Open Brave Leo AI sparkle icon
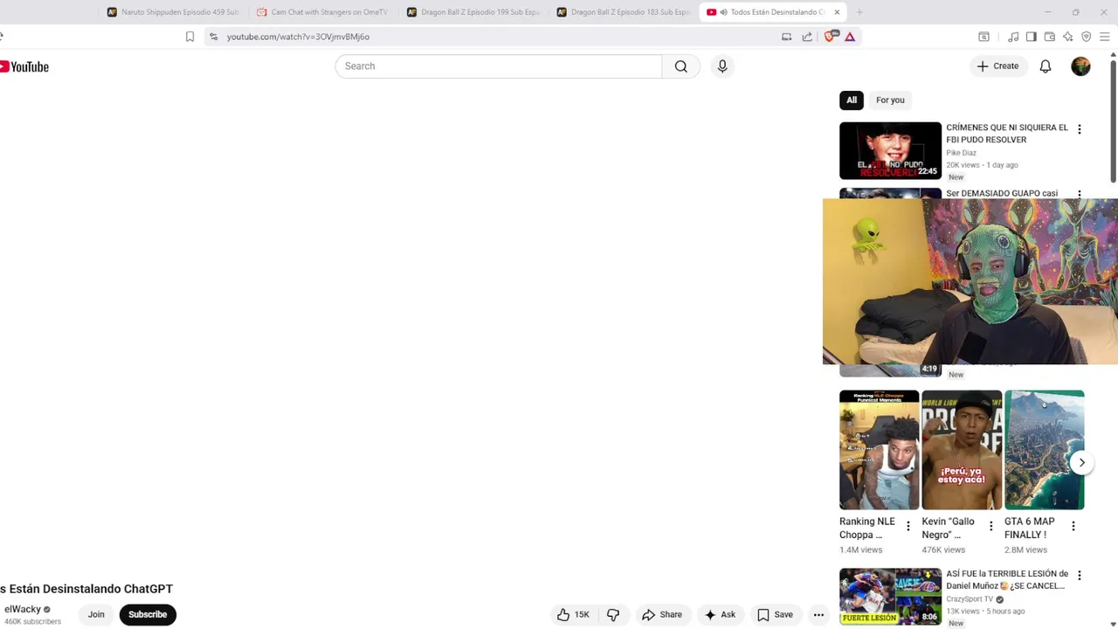This screenshot has height=629, width=1118. (x=1068, y=37)
